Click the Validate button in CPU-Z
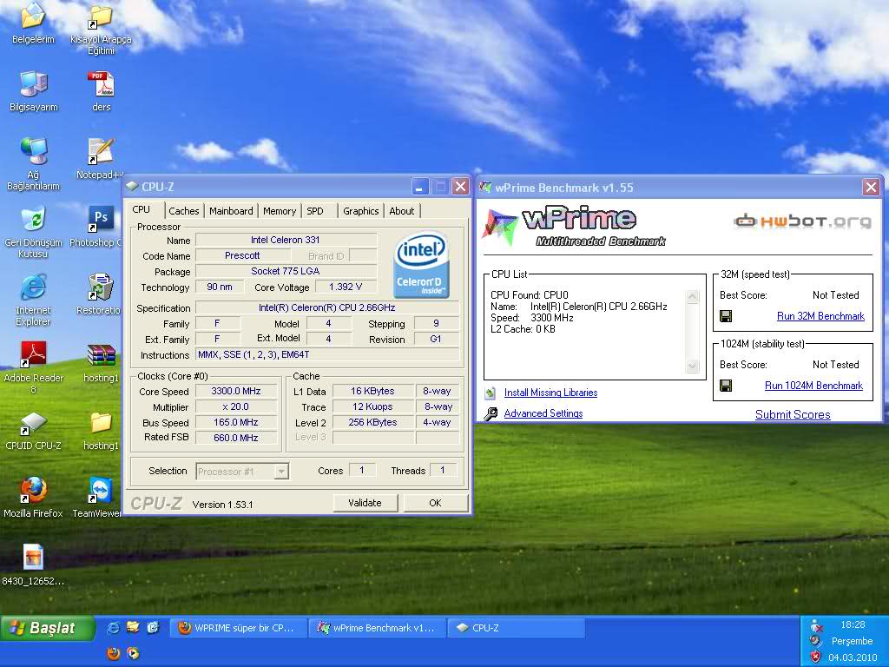The height and width of the screenshot is (667, 889). pos(365,502)
